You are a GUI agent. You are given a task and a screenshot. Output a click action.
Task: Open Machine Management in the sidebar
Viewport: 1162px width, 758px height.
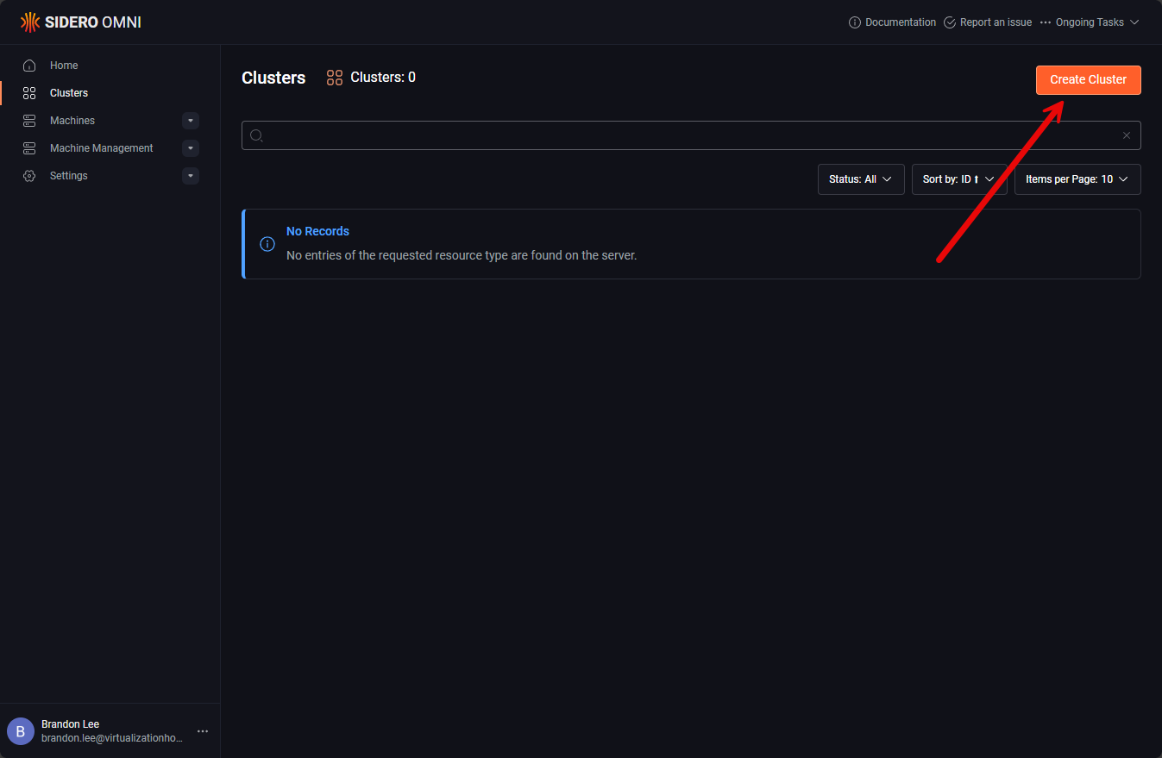[102, 148]
